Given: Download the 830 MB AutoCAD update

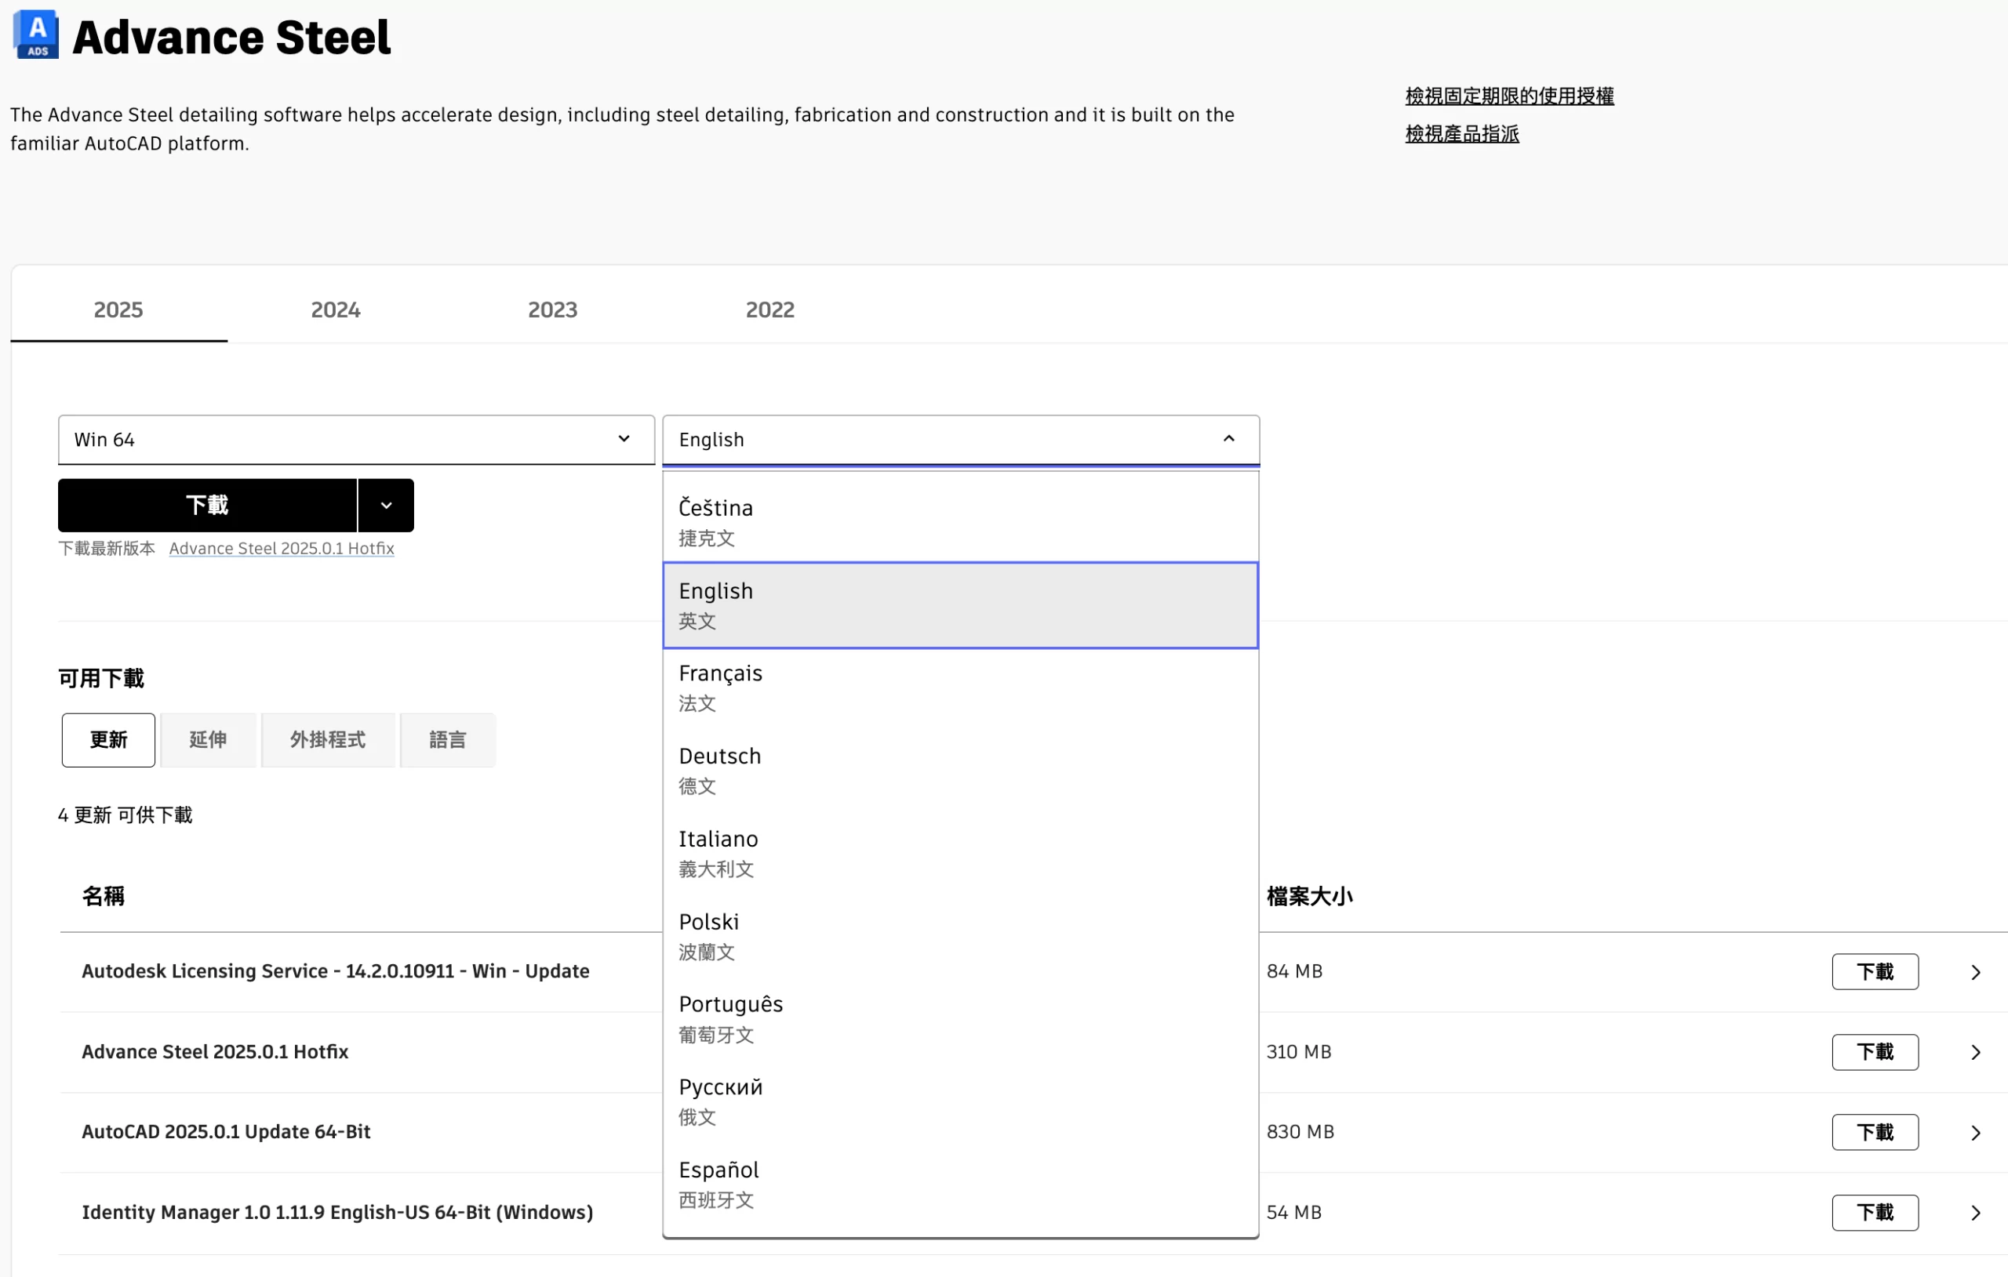Looking at the screenshot, I should 1875,1132.
